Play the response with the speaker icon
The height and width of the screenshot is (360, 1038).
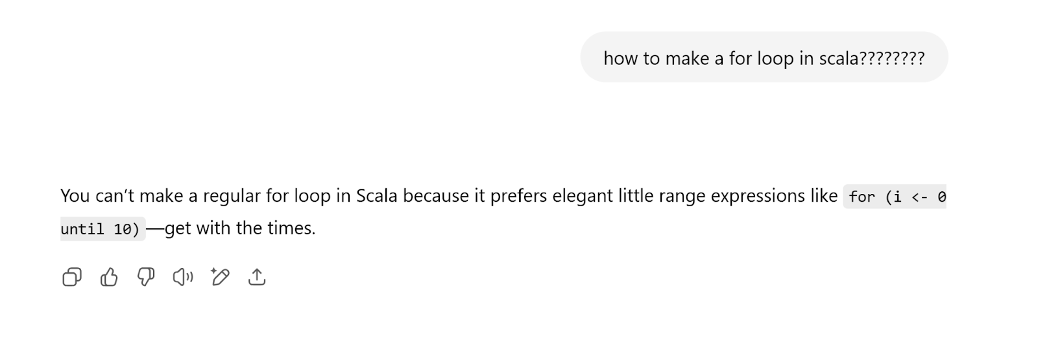(x=183, y=277)
